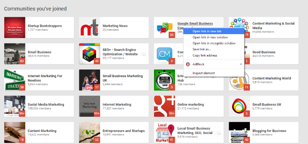Click the 18 badge on Content Marketing
Screen dimensions: 308x144
tap(22, 140)
